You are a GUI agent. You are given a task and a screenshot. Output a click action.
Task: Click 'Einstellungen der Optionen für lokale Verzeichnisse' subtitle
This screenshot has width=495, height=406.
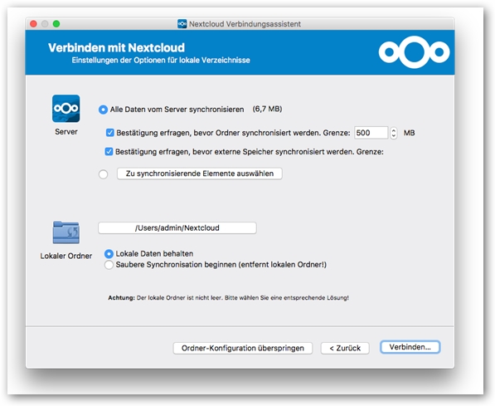(x=161, y=60)
